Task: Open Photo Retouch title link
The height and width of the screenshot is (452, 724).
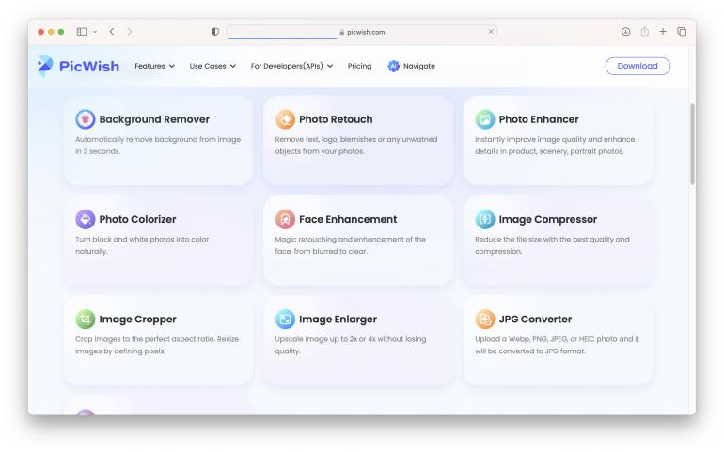Action: pos(336,119)
